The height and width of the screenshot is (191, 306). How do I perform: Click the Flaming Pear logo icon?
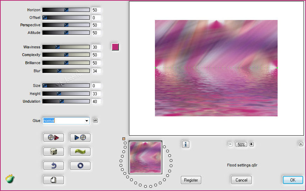click(x=9, y=179)
